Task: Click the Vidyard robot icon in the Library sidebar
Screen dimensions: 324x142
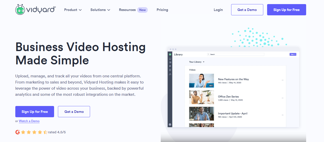Action: pos(170,54)
